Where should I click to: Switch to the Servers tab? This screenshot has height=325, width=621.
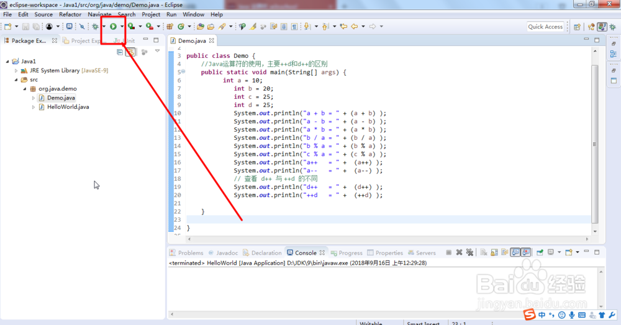(x=422, y=253)
